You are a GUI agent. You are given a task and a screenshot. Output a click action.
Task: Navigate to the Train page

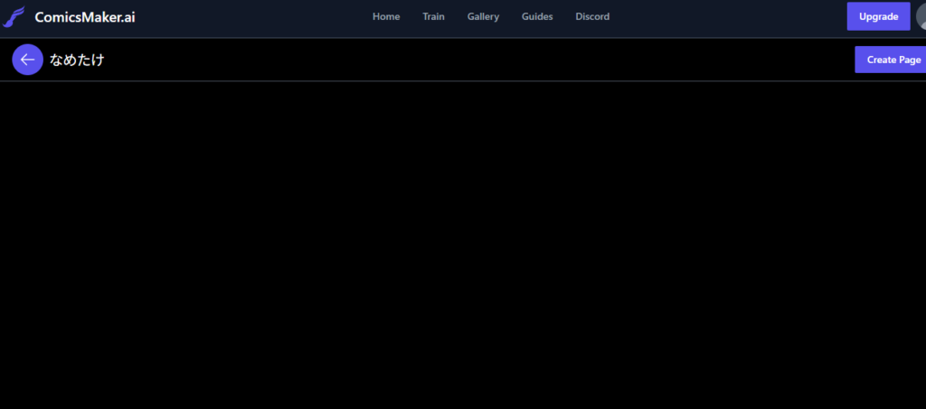click(433, 16)
